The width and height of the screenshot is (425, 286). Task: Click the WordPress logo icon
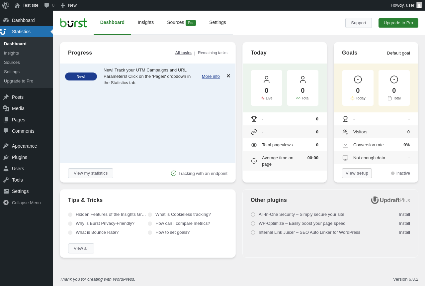6,5
